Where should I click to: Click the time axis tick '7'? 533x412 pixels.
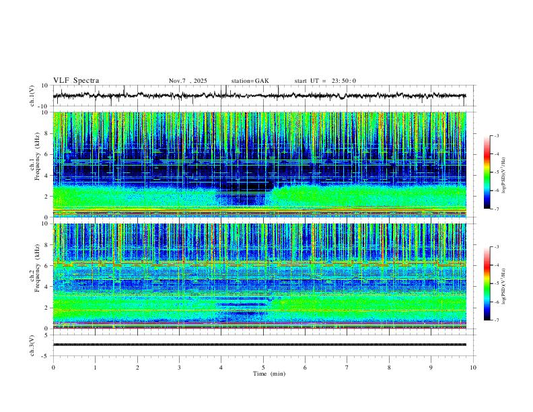click(347, 368)
